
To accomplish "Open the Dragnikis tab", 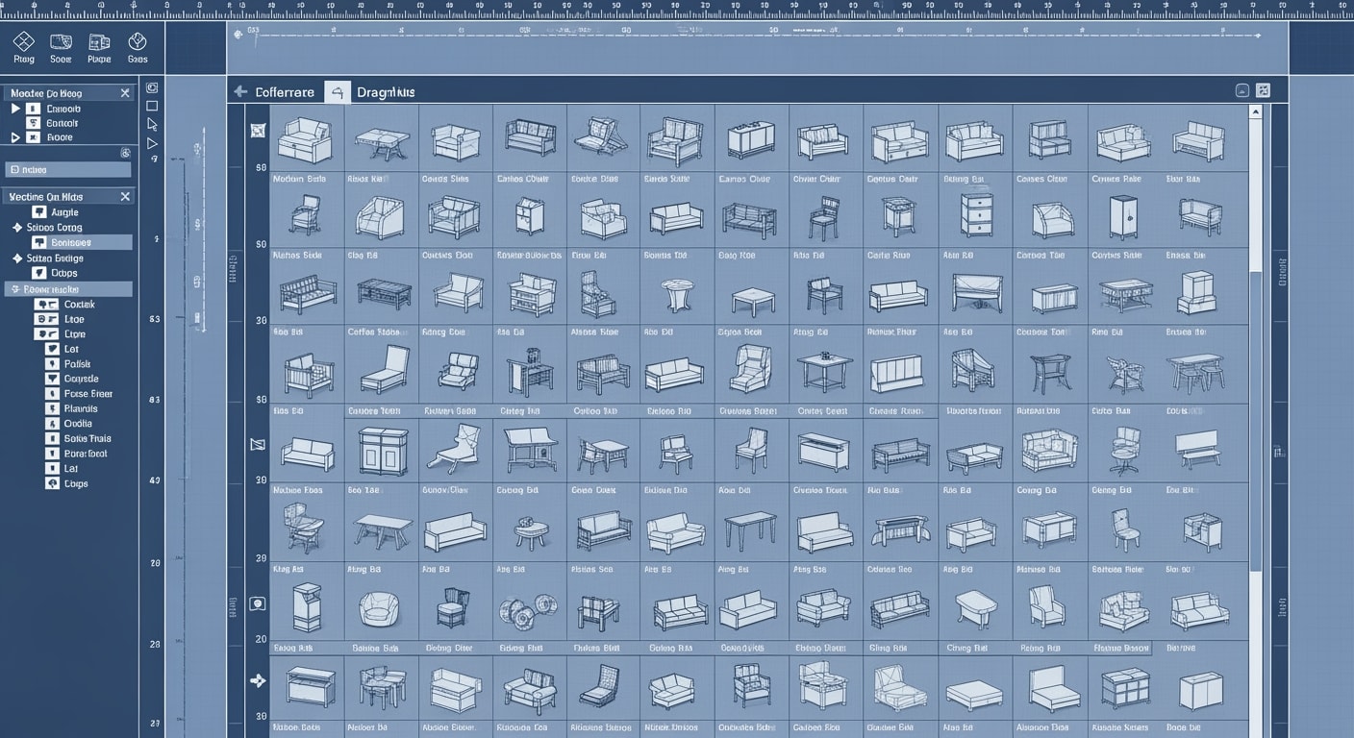I will 386,92.
